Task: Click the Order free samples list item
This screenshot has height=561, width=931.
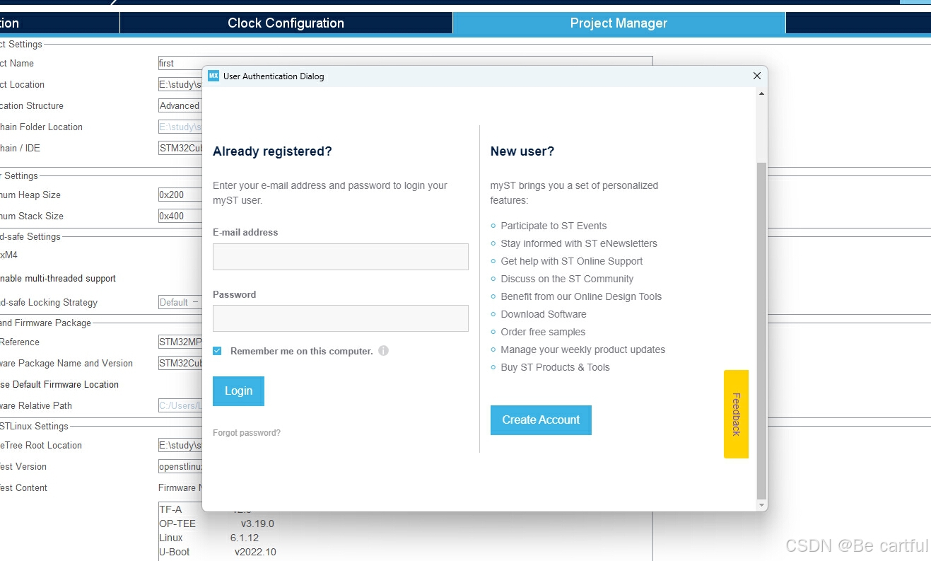Action: (x=543, y=332)
